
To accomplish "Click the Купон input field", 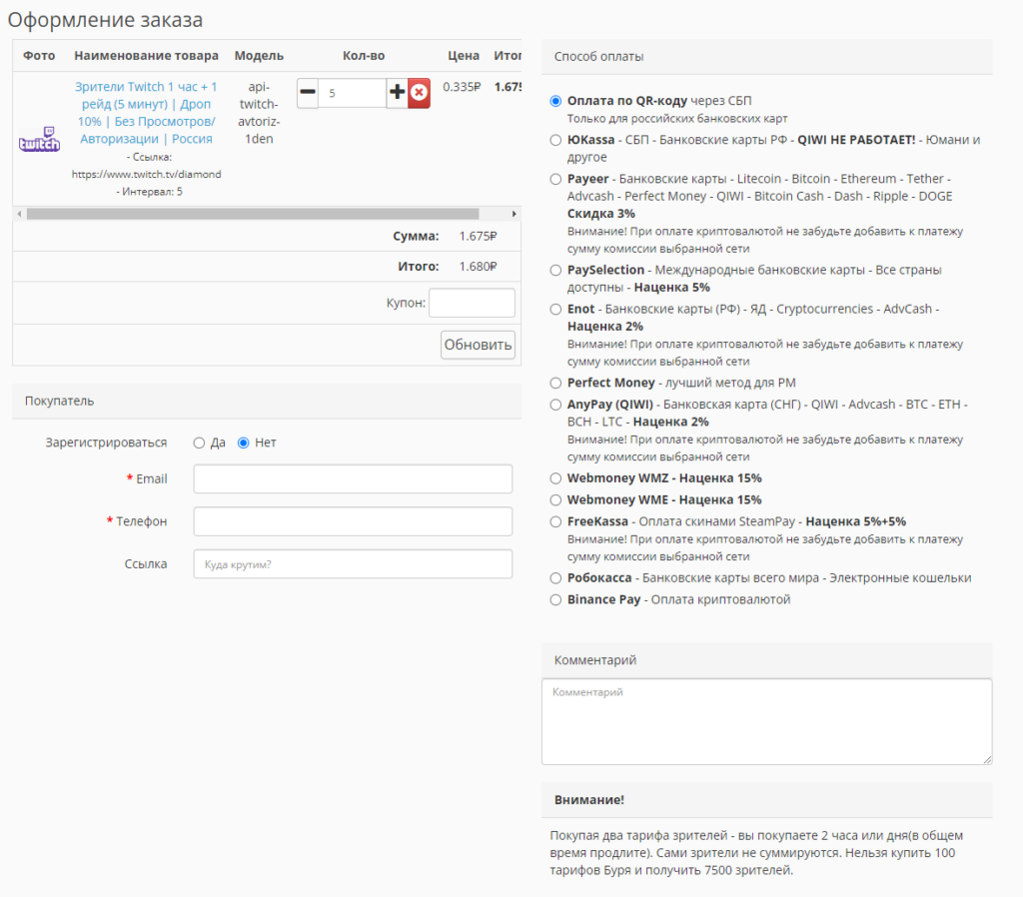I will [x=472, y=303].
